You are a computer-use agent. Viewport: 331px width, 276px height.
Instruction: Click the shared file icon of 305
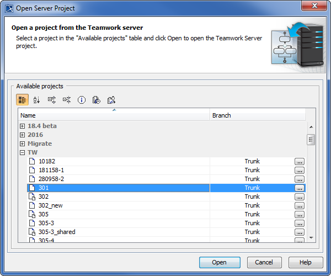pyautogui.click(x=32, y=214)
